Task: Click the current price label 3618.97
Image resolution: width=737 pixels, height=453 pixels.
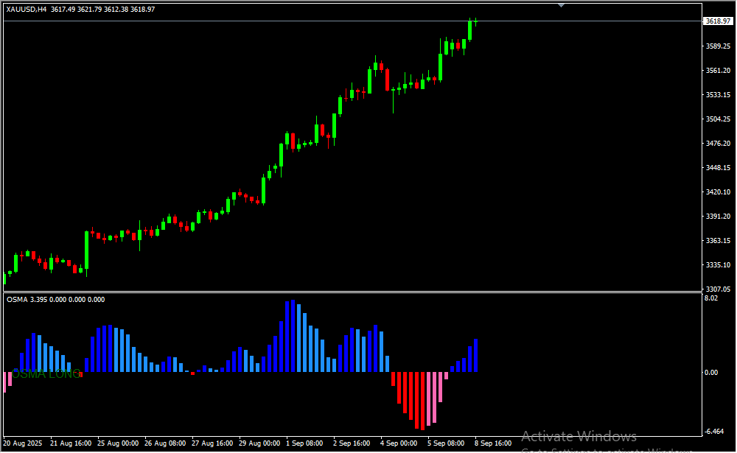Action: click(x=717, y=21)
